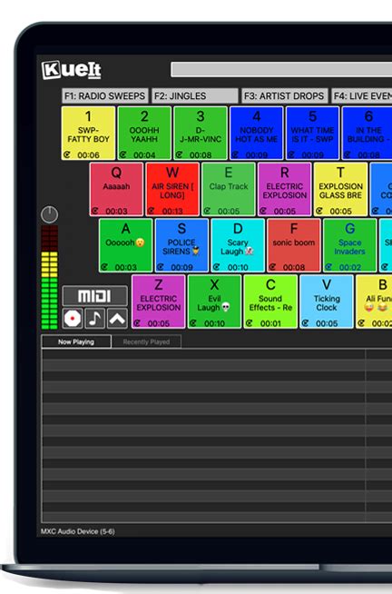Click the MXC Audio Device (5-6) status text
The height and width of the screenshot is (594, 392).
point(78,531)
